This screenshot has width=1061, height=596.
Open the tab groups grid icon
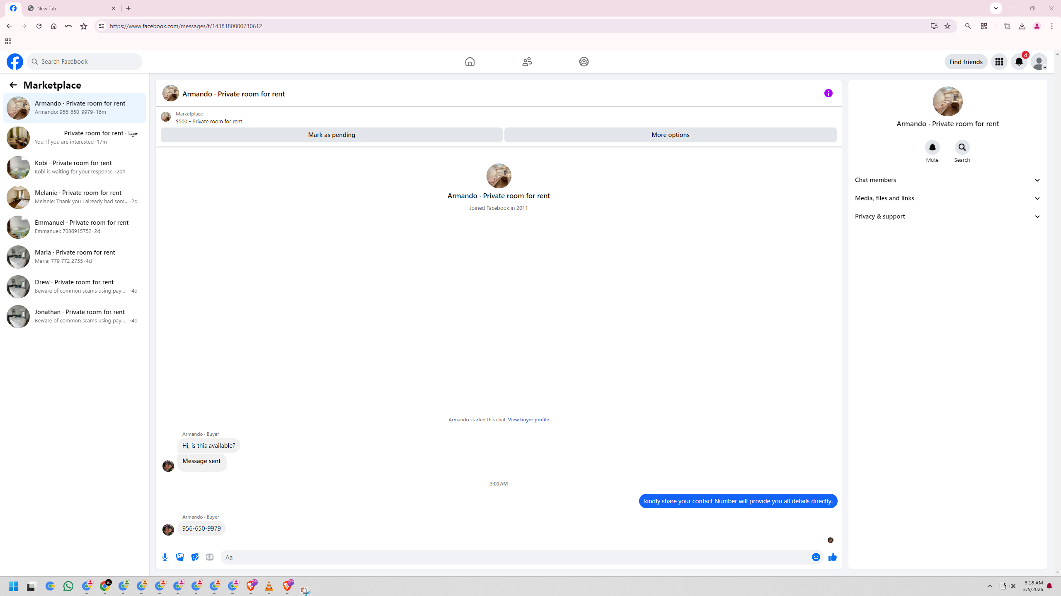coord(8,41)
